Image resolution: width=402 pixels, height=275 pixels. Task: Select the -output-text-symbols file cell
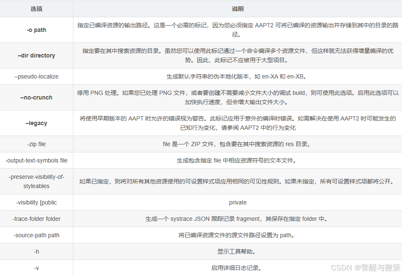(x=36, y=160)
